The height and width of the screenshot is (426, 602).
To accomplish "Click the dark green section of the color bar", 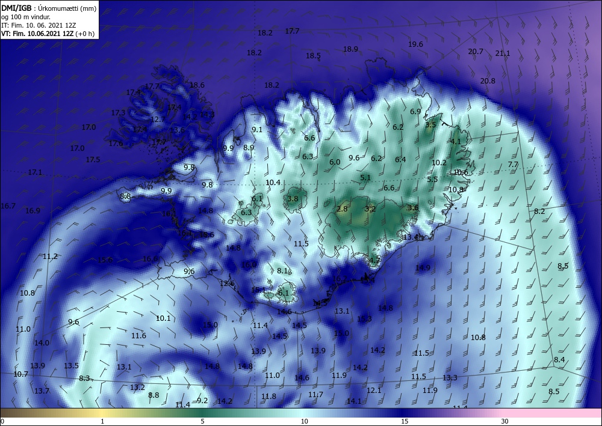I will point(203,413).
